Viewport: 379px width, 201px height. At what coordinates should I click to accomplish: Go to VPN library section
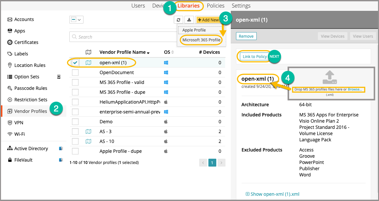pos(18,123)
